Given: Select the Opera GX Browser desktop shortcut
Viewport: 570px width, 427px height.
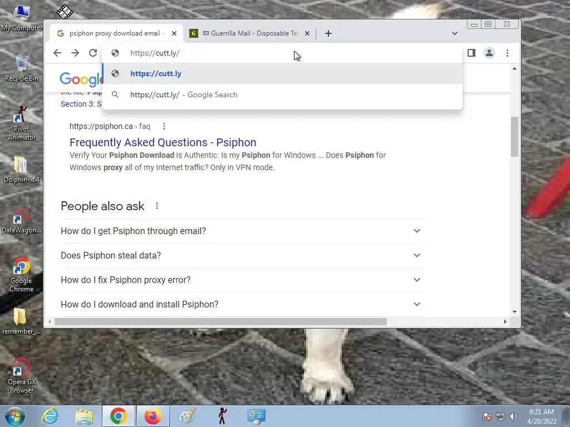Looking at the screenshot, I should tap(22, 376).
